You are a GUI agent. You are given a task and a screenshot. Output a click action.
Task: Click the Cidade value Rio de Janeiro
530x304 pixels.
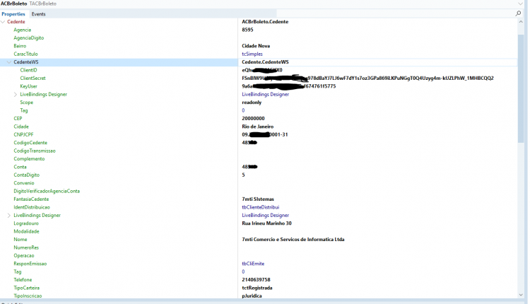click(258, 127)
